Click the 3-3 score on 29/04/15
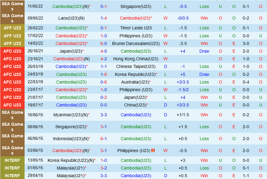The width and height of the screenshot is (267, 179). (x=104, y=176)
